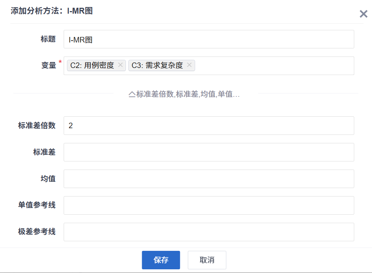372x273 pixels.
Task: Click the 标题 field label
Action: tap(48, 39)
